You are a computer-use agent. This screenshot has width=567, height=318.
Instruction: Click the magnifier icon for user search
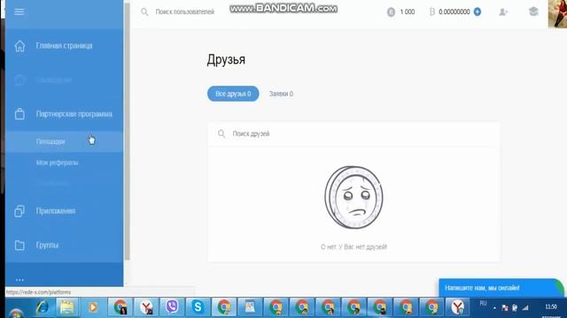[x=144, y=11]
